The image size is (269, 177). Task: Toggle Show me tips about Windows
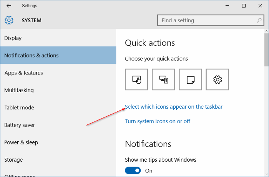click(x=133, y=170)
